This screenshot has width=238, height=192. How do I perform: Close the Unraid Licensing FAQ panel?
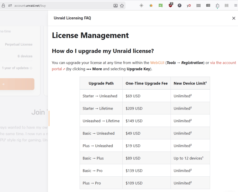pyautogui.click(x=234, y=18)
